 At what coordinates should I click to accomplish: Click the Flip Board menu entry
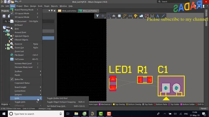pyautogui.click(x=26, y=55)
